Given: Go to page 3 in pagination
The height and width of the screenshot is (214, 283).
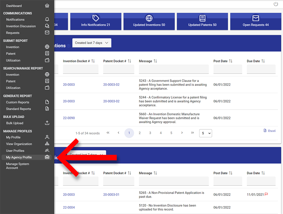Looking at the screenshot, I should pyautogui.click(x=150, y=133).
